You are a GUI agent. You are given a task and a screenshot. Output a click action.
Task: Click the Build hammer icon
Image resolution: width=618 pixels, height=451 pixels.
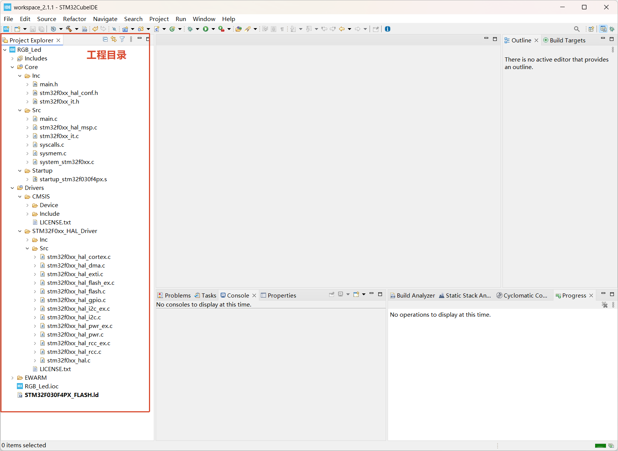click(69, 29)
